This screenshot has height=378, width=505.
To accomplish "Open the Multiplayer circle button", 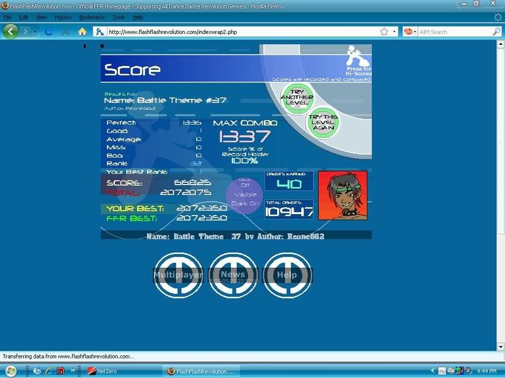I will tap(179, 275).
